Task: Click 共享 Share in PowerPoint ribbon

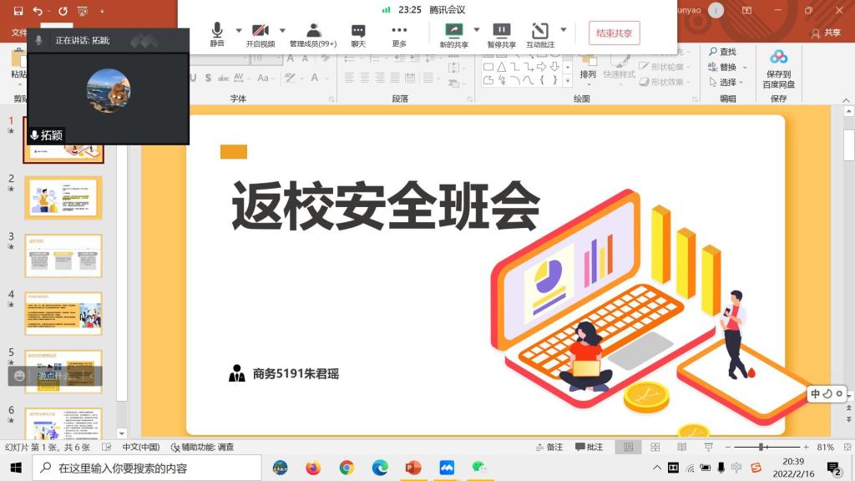Action: click(827, 33)
